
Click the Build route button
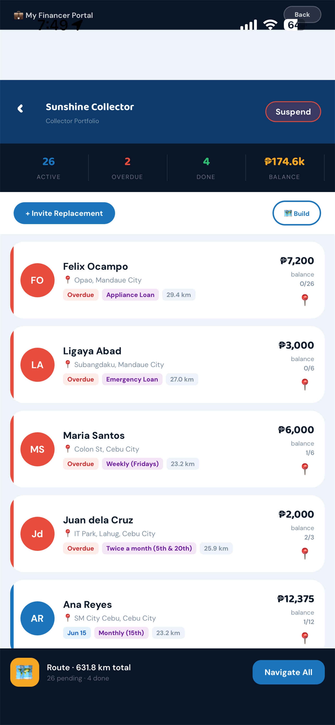(x=297, y=213)
